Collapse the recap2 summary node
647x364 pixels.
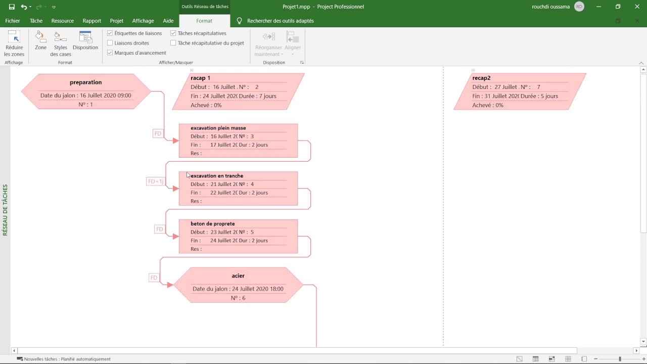click(x=473, y=70)
